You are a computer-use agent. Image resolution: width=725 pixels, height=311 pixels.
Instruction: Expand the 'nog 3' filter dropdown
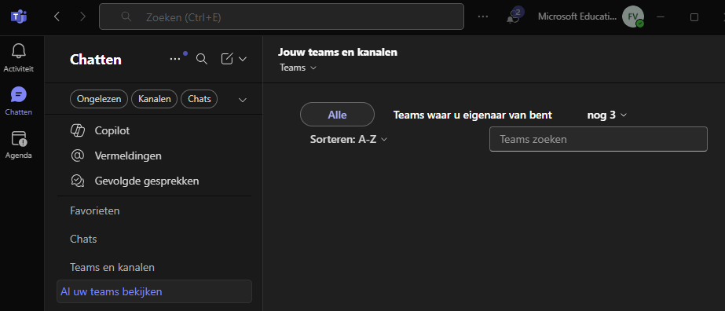pyautogui.click(x=606, y=115)
